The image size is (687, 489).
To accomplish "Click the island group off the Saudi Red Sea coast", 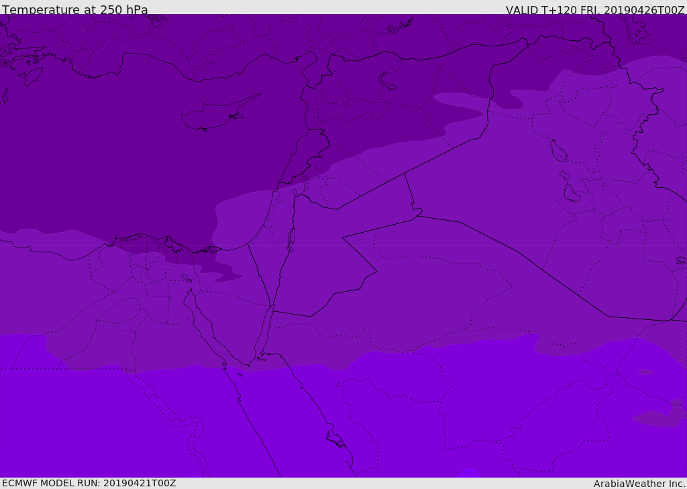I will coord(337,439).
